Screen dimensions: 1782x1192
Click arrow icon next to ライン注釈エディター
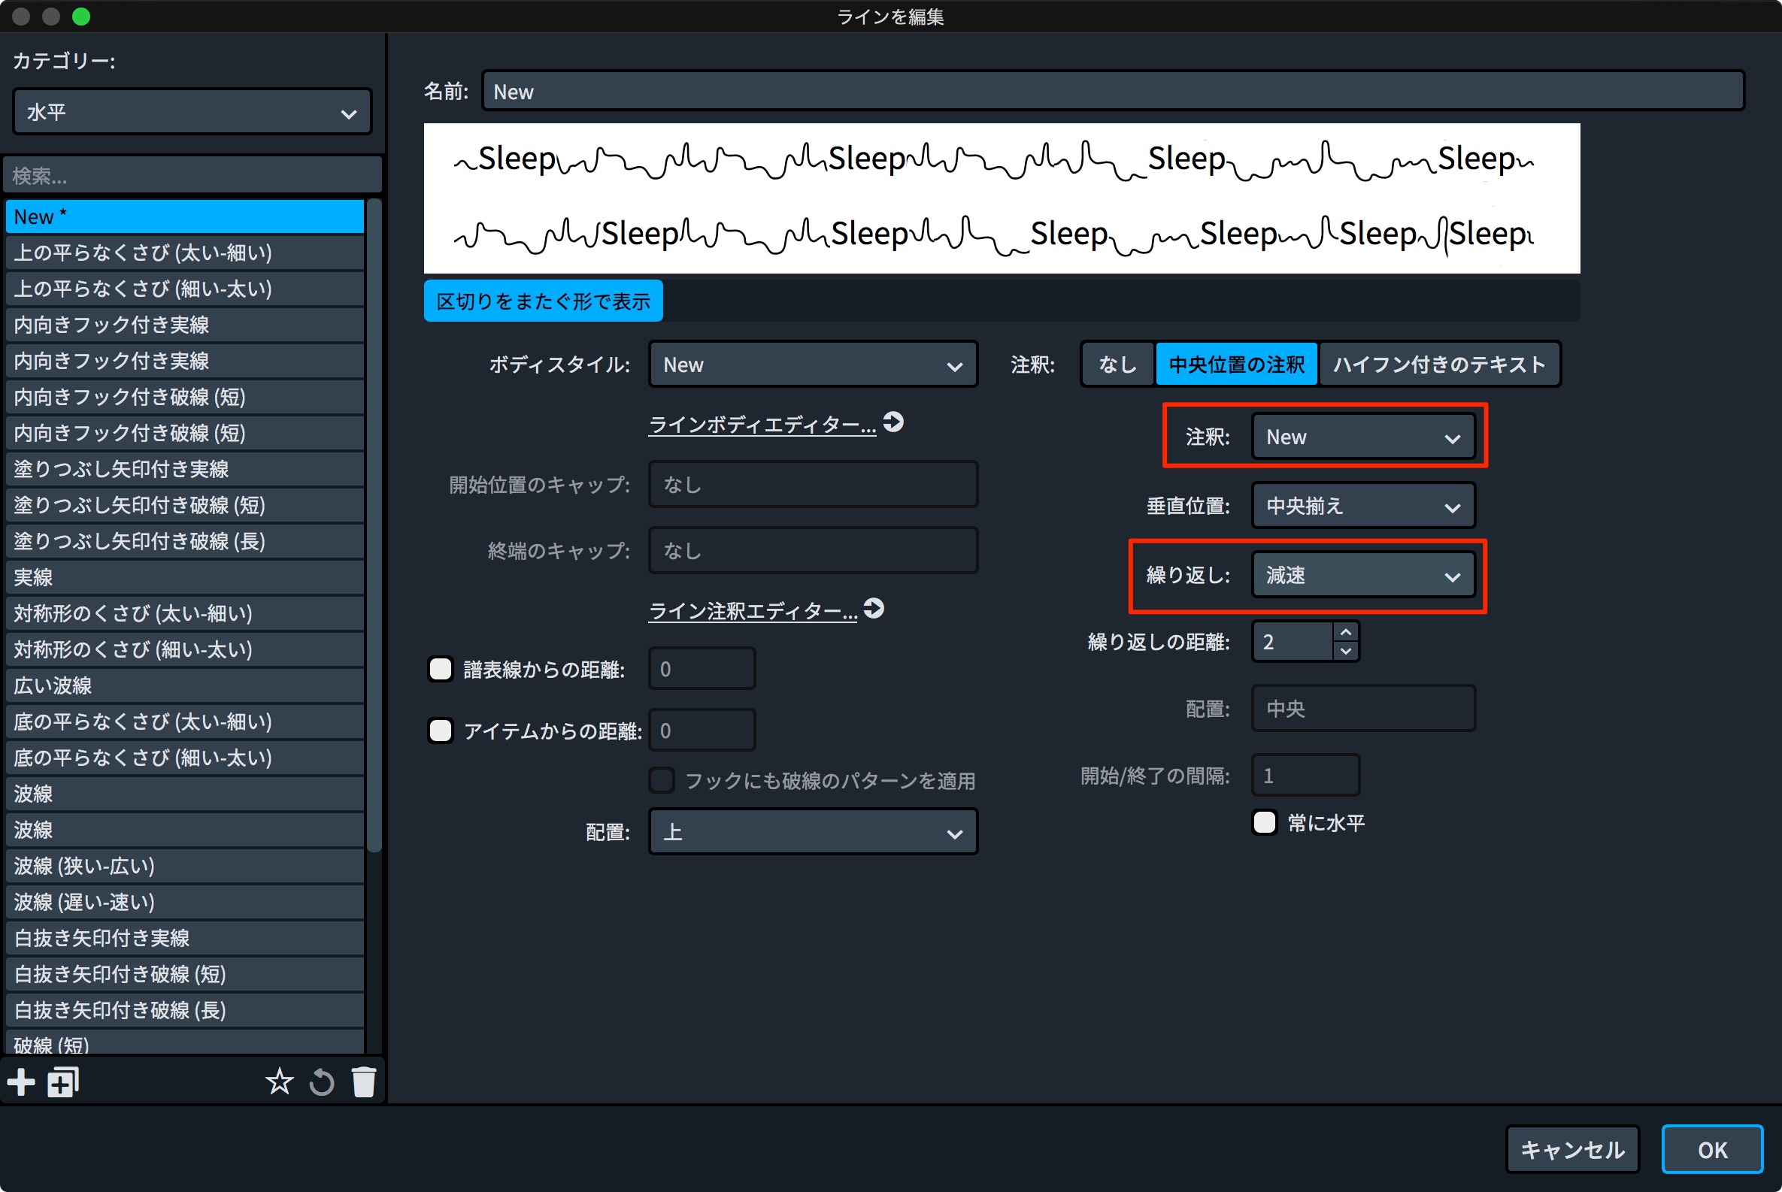(x=874, y=608)
